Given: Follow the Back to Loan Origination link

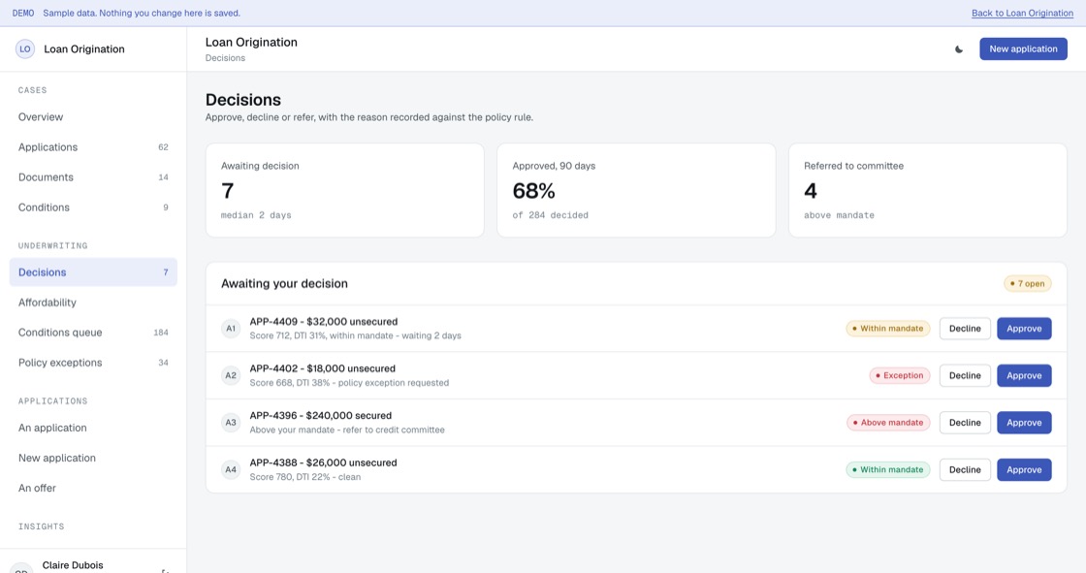Looking at the screenshot, I should pyautogui.click(x=1022, y=14).
